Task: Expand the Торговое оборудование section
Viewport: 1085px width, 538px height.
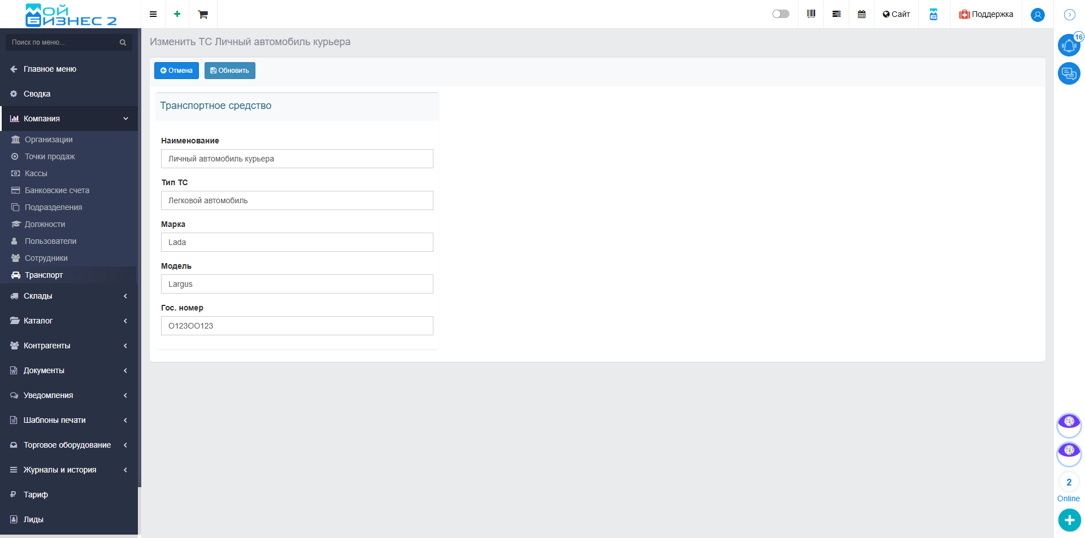Action: click(x=69, y=445)
